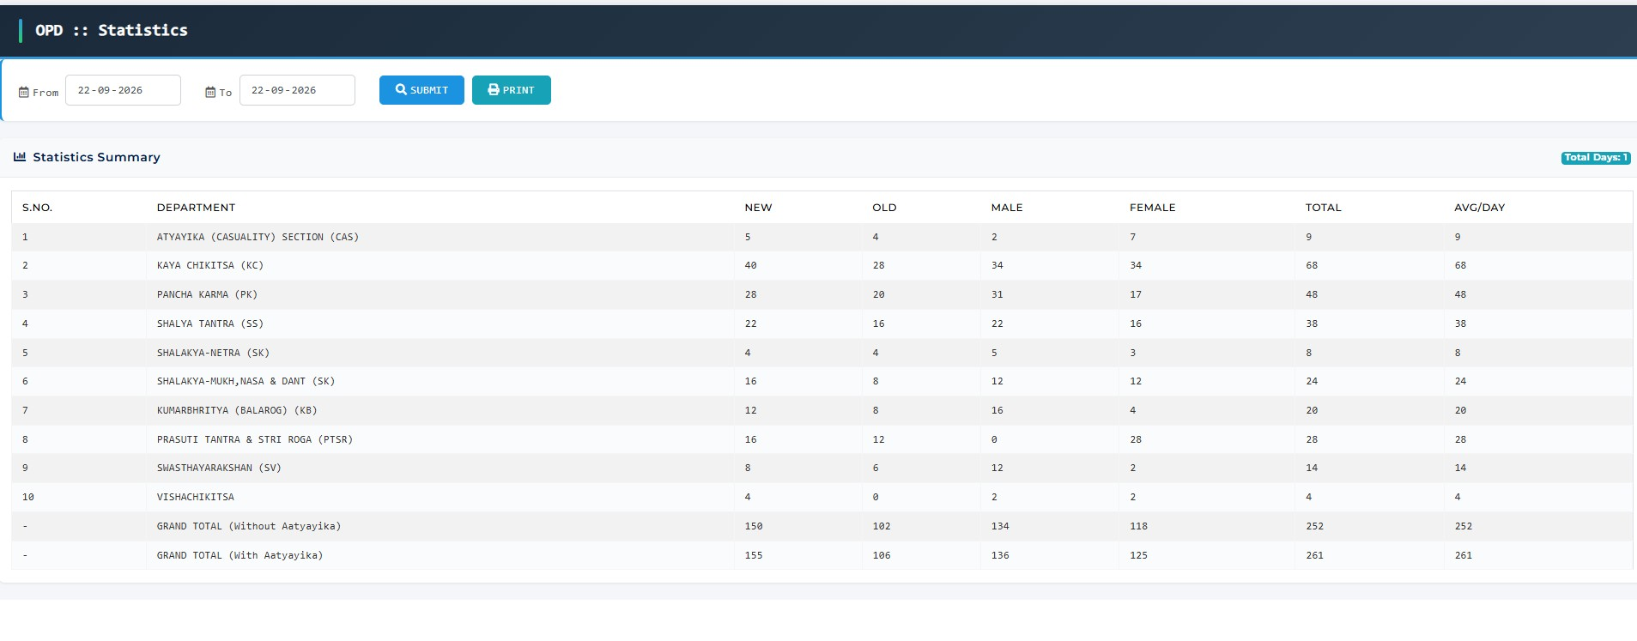The height and width of the screenshot is (641, 1637).
Task: Click the NEW column header
Action: pos(758,208)
